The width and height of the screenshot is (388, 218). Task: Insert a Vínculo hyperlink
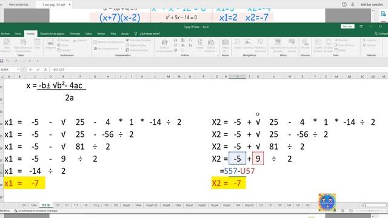(x=305, y=44)
